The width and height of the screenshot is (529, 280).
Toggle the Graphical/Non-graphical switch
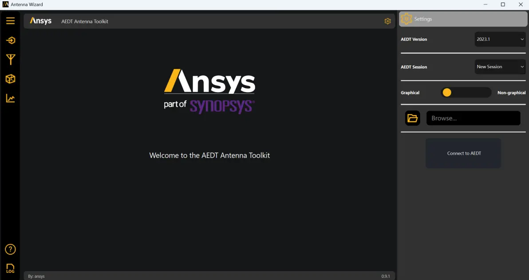click(x=466, y=93)
